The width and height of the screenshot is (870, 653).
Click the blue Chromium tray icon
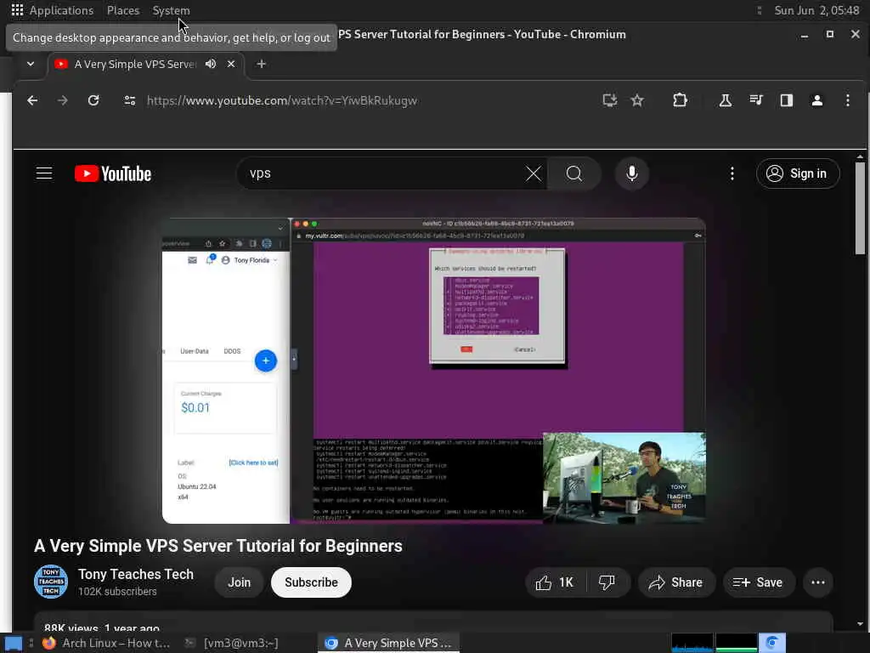coord(771,643)
